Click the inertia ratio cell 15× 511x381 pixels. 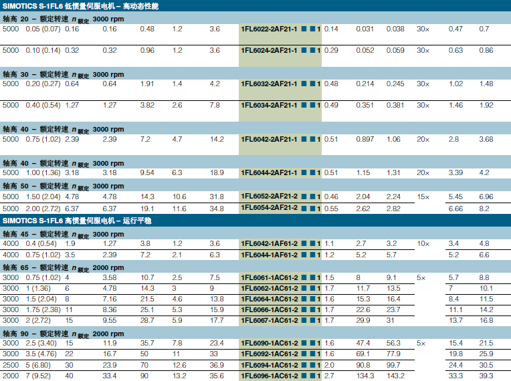pyautogui.click(x=423, y=197)
